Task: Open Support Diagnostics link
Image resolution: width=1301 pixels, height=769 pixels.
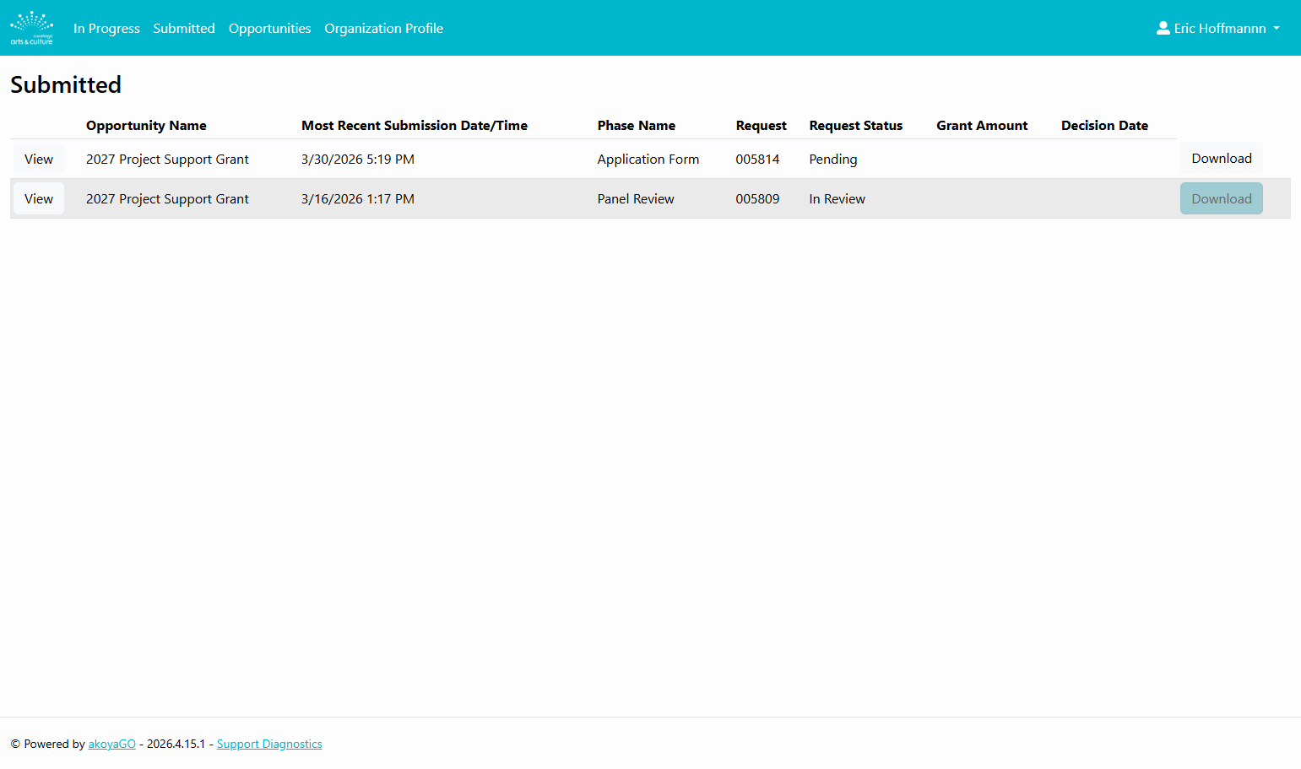Action: 269,744
